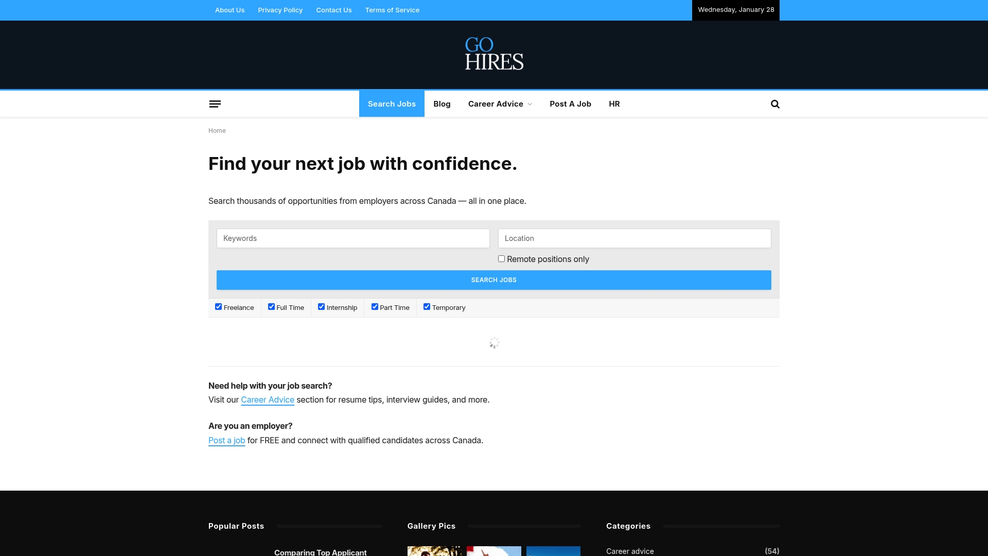Open Terms of Service
Image resolution: width=988 pixels, height=556 pixels.
[x=392, y=10]
